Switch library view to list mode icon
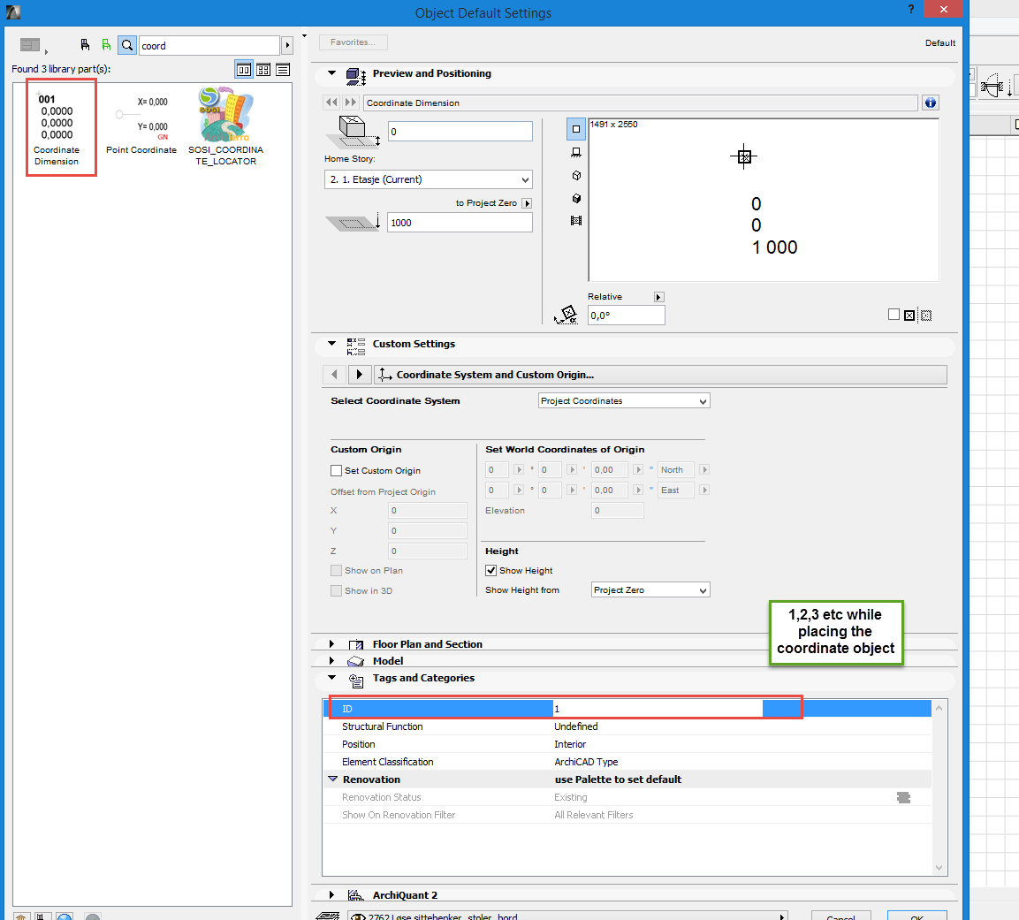This screenshot has width=1019, height=920. tap(283, 70)
